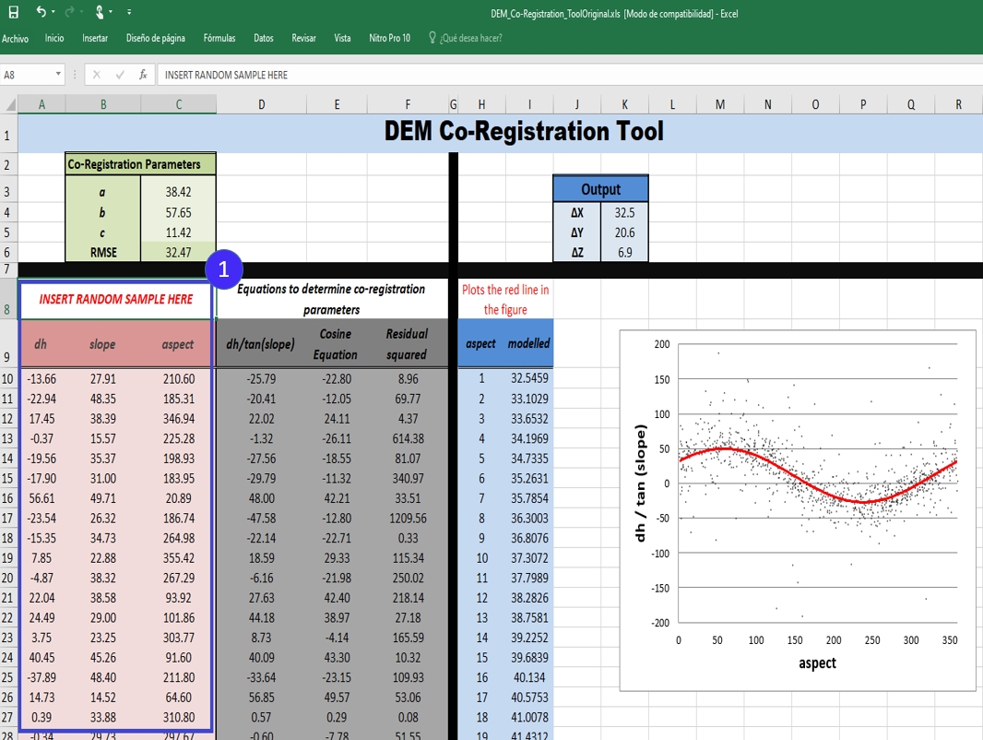The height and width of the screenshot is (740, 983).
Task: Open the Customize Quick Access Toolbar dropdown
Action: 129,13
